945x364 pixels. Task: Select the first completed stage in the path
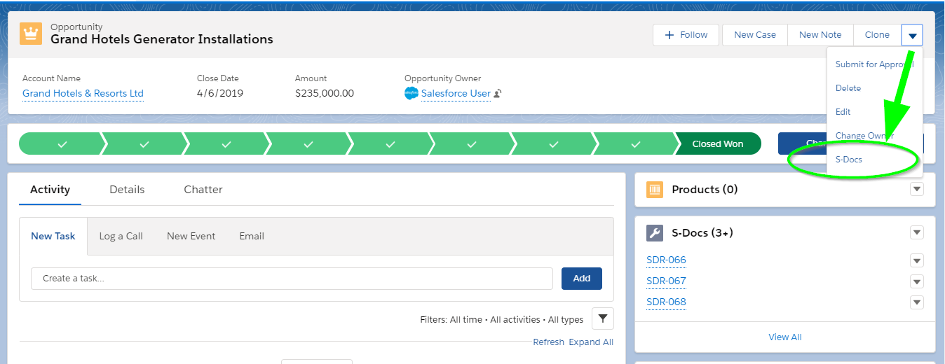click(62, 144)
